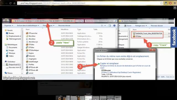
Task: Select the Extractor application icon
Action: pos(27,56)
